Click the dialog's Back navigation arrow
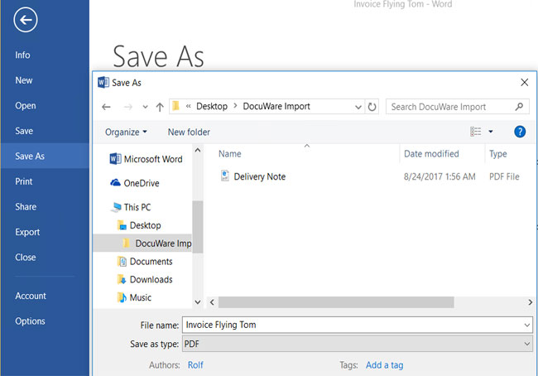Viewport: 538px width, 376px height. click(106, 107)
